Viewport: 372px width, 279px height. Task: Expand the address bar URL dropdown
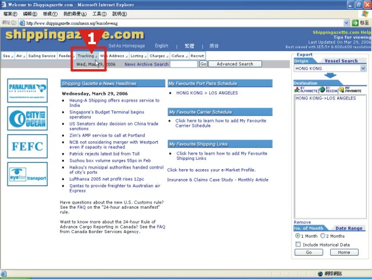(x=346, y=23)
